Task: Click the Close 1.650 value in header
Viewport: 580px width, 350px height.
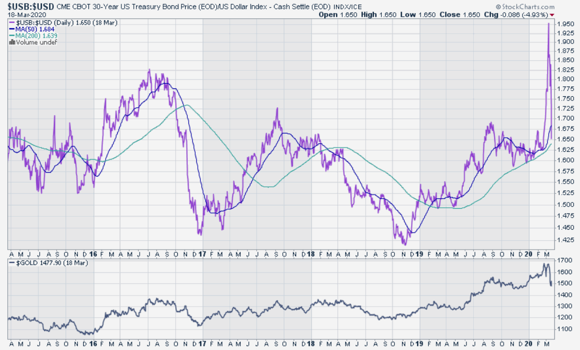Action: [x=460, y=15]
